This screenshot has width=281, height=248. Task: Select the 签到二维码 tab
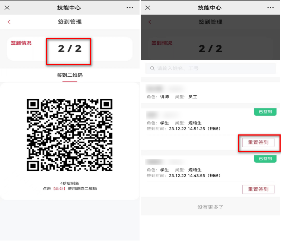tap(70, 75)
